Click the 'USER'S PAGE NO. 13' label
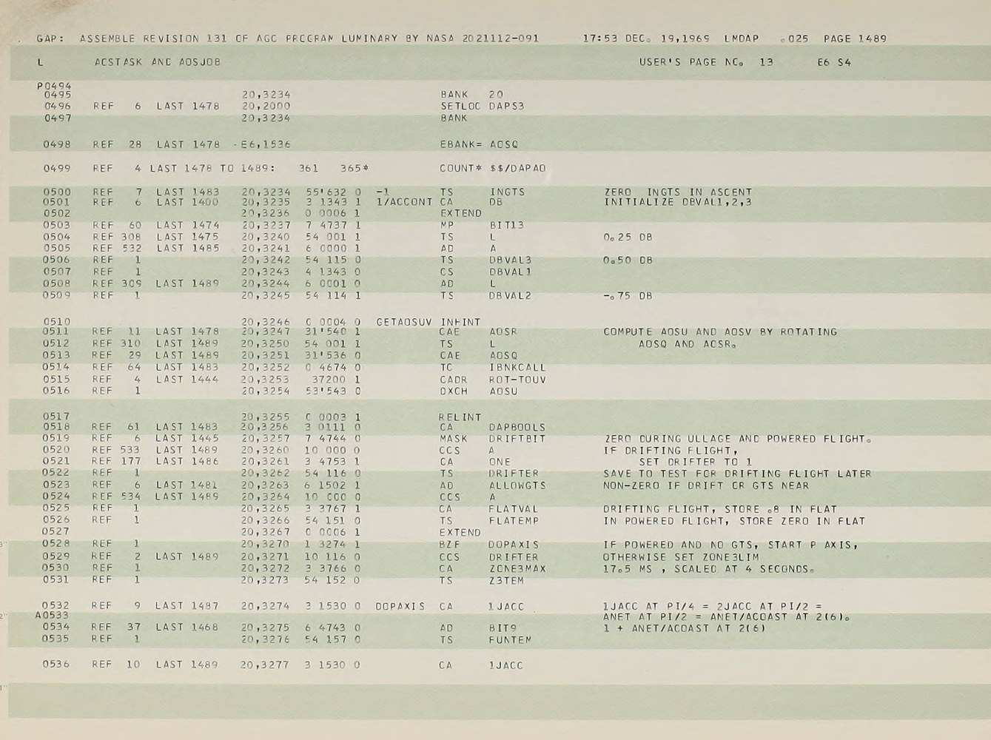Screen dimensions: 991x740 [x=706, y=62]
